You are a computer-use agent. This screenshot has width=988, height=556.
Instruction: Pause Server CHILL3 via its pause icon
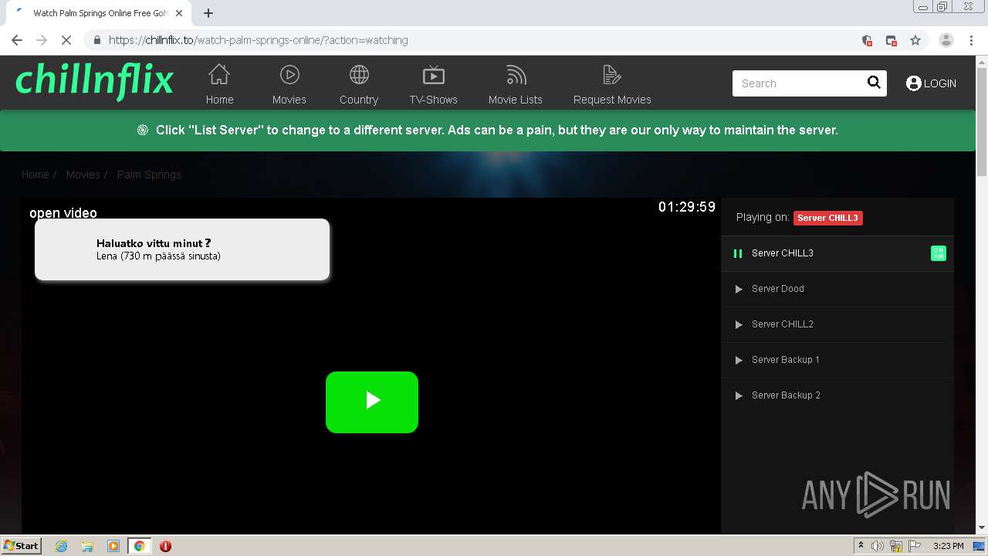click(x=738, y=253)
